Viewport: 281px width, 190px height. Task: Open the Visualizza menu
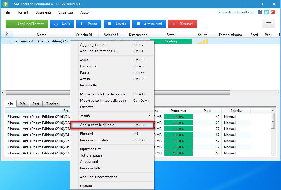click(66, 12)
